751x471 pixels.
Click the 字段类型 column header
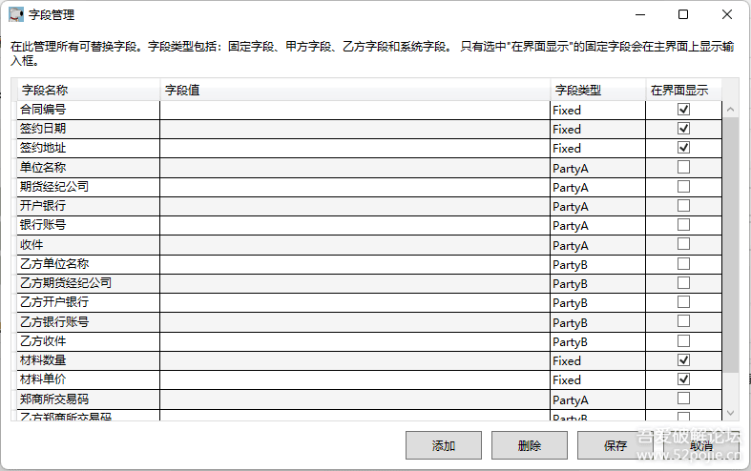pyautogui.click(x=597, y=91)
